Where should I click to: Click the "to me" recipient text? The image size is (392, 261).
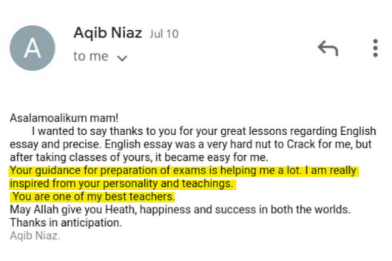click(x=91, y=57)
